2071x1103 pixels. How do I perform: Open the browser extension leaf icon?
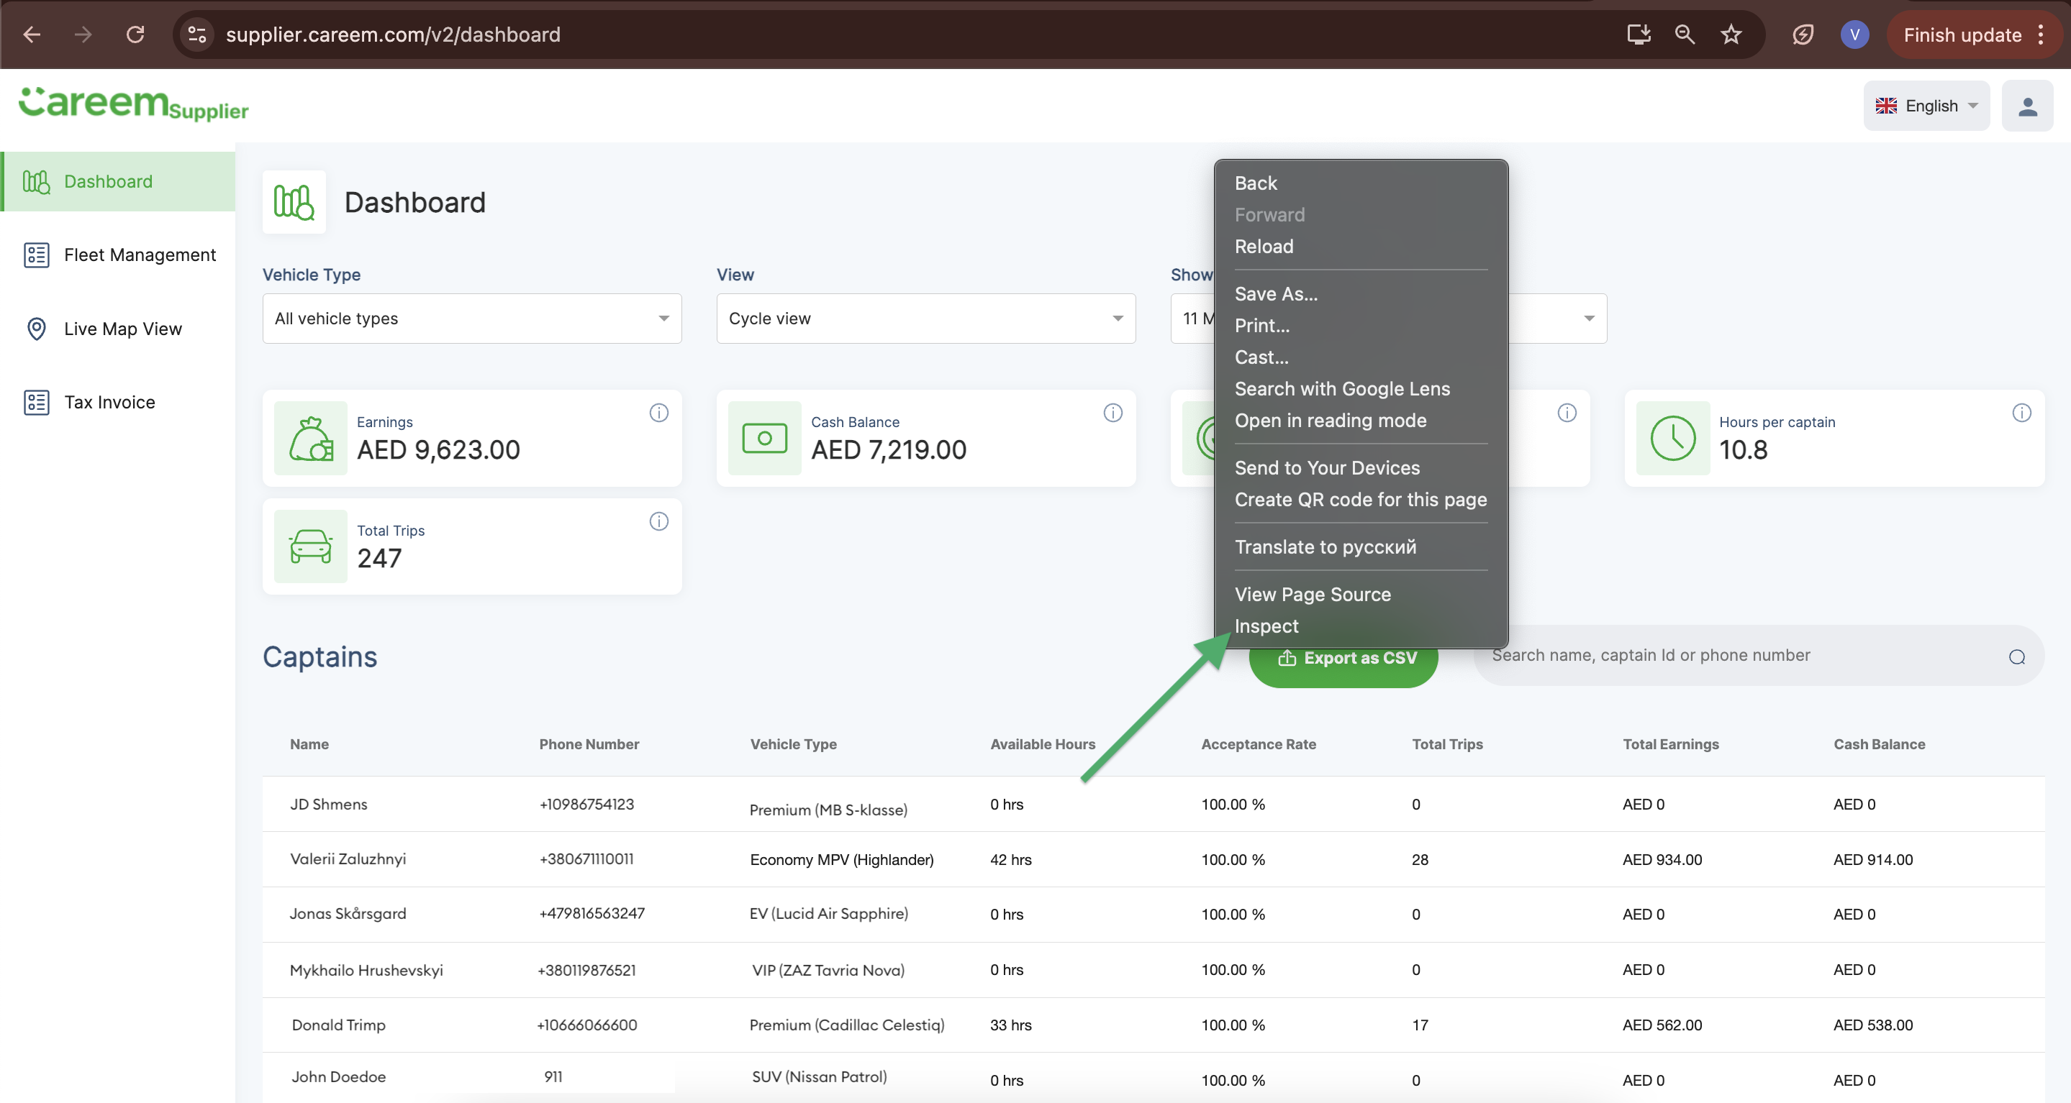[1803, 35]
